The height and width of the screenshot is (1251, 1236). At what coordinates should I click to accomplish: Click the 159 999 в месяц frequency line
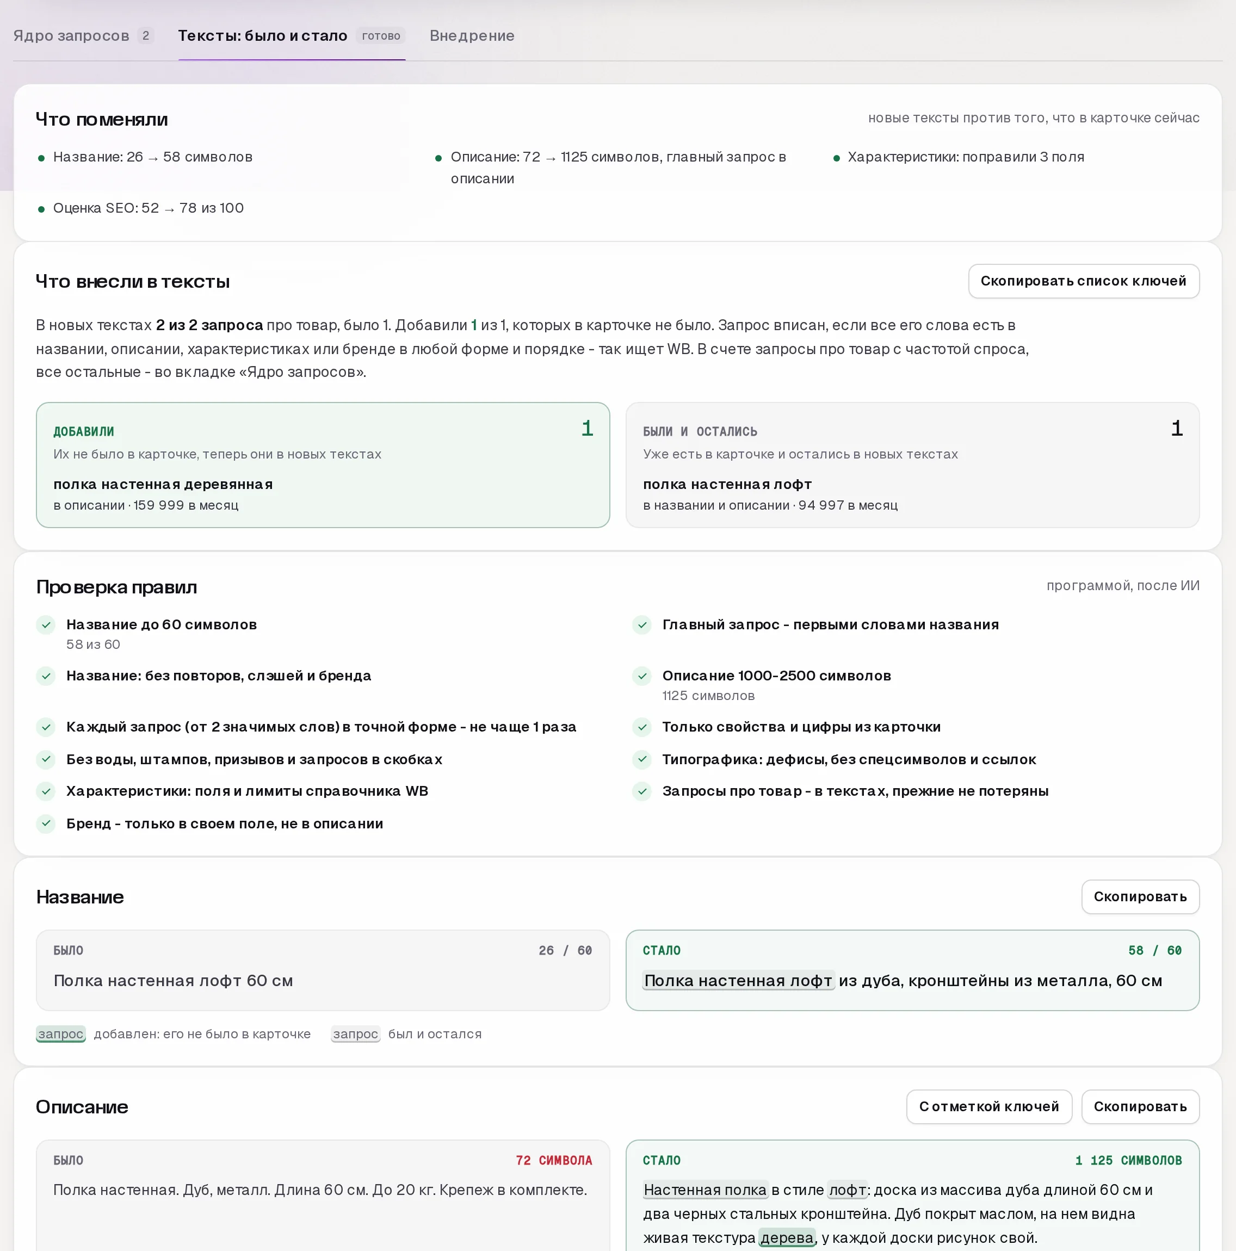click(146, 505)
